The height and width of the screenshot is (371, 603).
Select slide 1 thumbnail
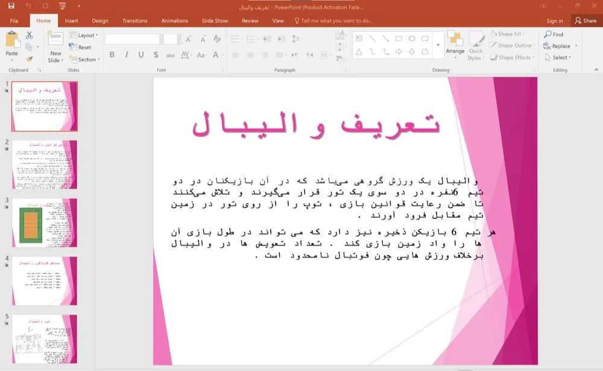45,107
